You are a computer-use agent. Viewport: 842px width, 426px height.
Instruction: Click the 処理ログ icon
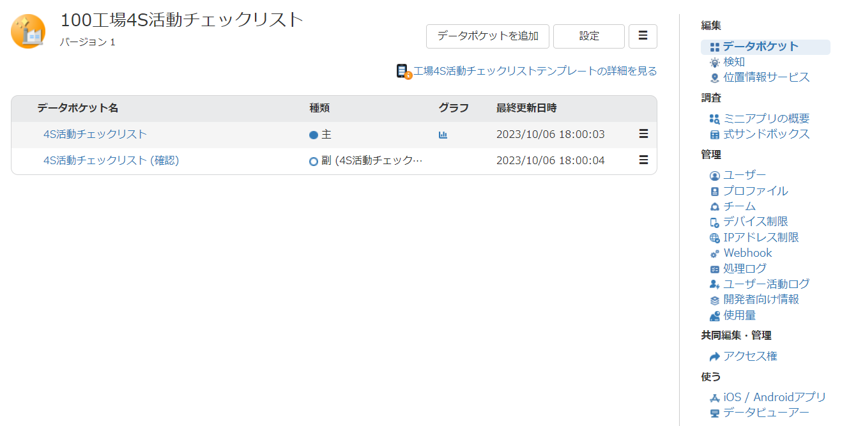pos(715,269)
